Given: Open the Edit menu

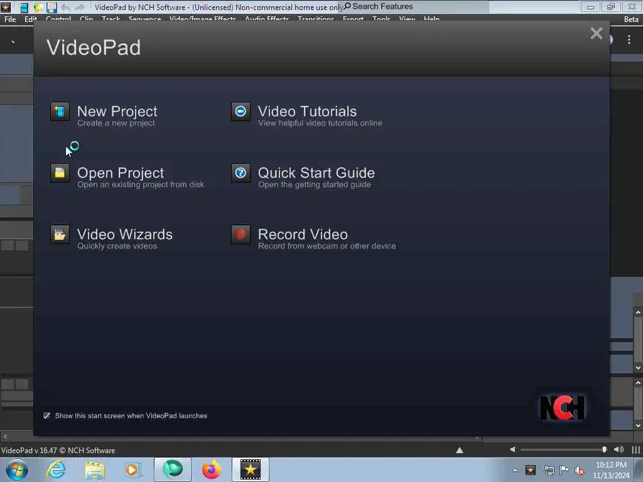Looking at the screenshot, I should [x=31, y=19].
